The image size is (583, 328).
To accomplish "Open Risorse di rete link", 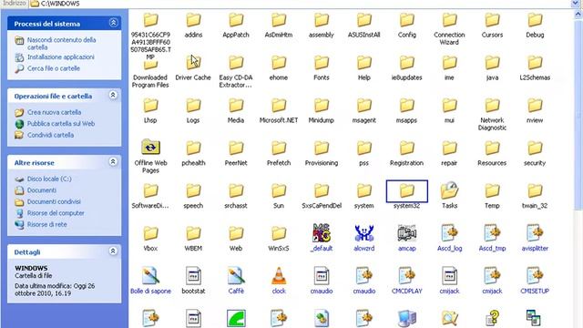I will point(46,225).
